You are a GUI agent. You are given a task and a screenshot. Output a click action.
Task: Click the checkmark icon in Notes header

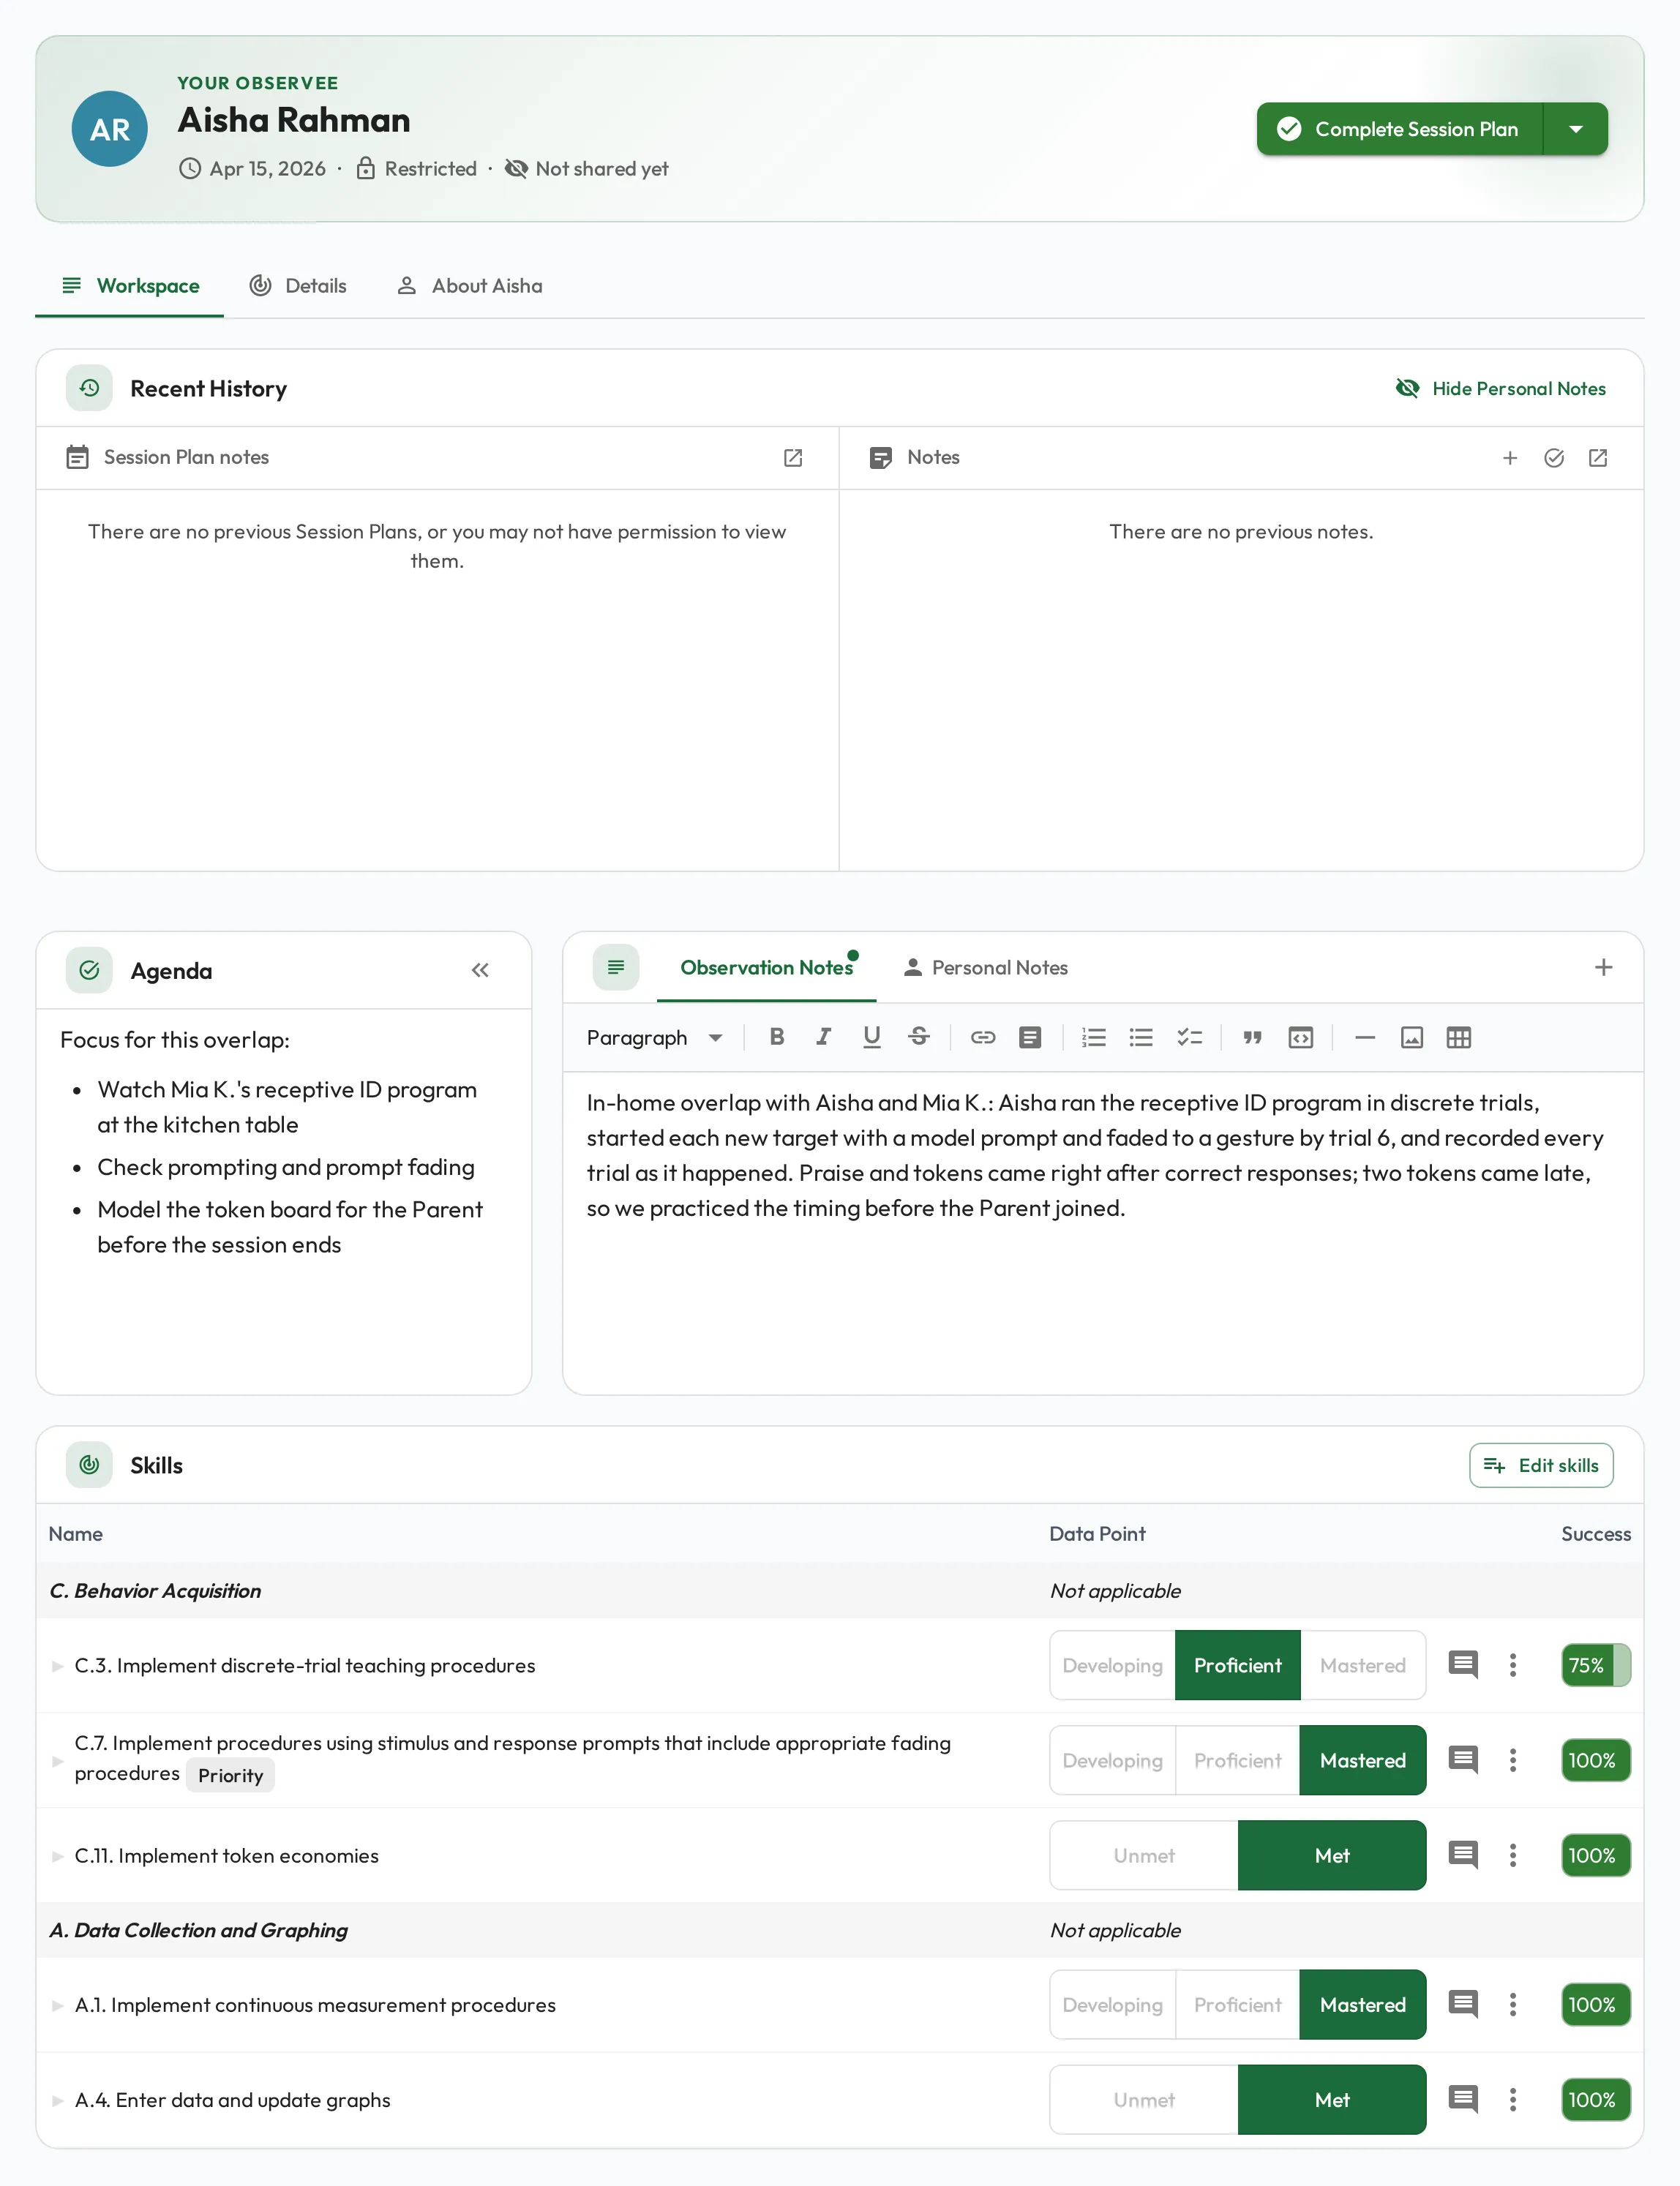[1554, 458]
